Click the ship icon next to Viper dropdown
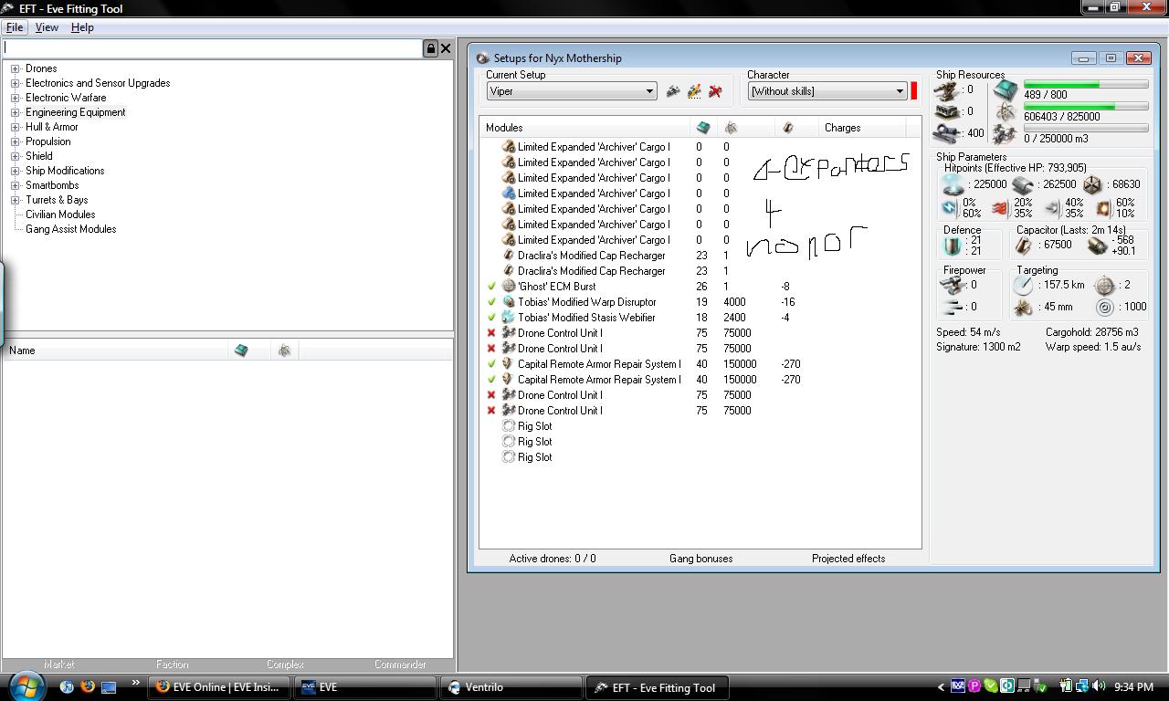The width and height of the screenshot is (1169, 701). (x=673, y=91)
